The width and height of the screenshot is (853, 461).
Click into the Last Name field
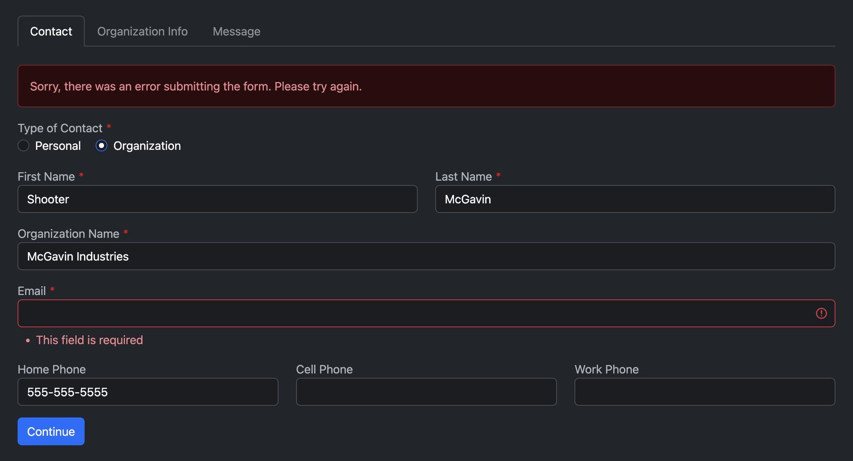[635, 199]
